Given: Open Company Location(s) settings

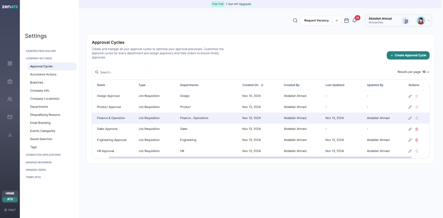Looking at the screenshot, I should pyautogui.click(x=45, y=98).
